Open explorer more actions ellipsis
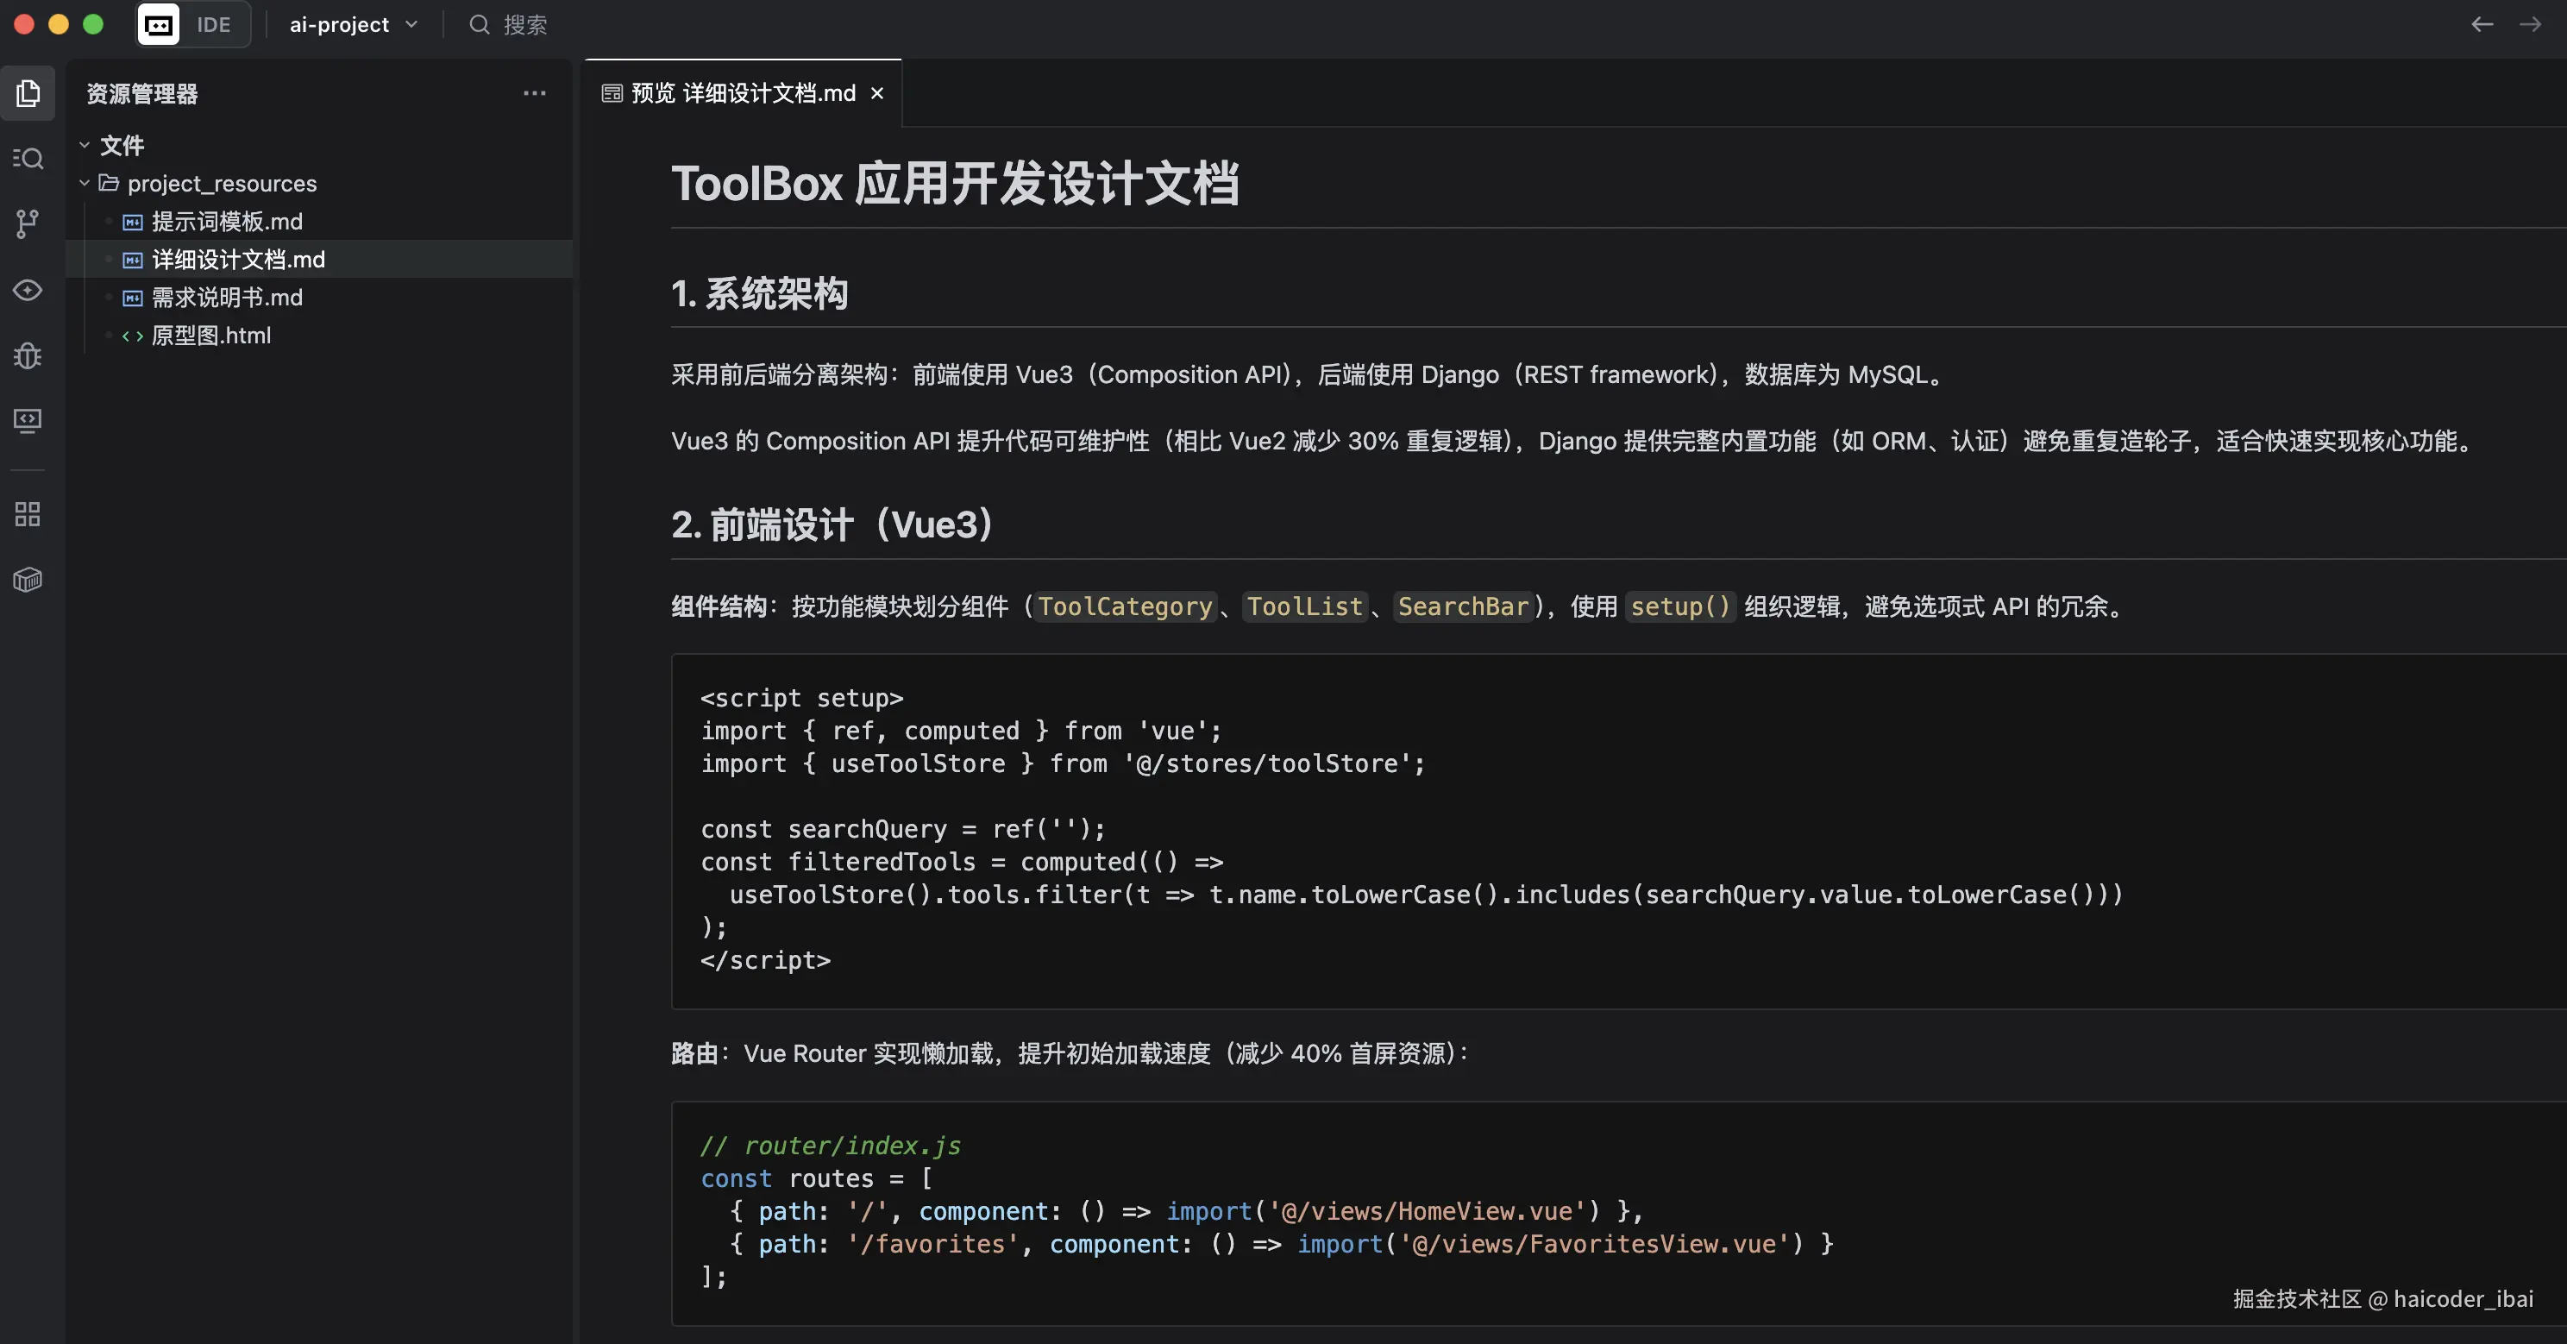This screenshot has height=1344, width=2567. tap(534, 92)
